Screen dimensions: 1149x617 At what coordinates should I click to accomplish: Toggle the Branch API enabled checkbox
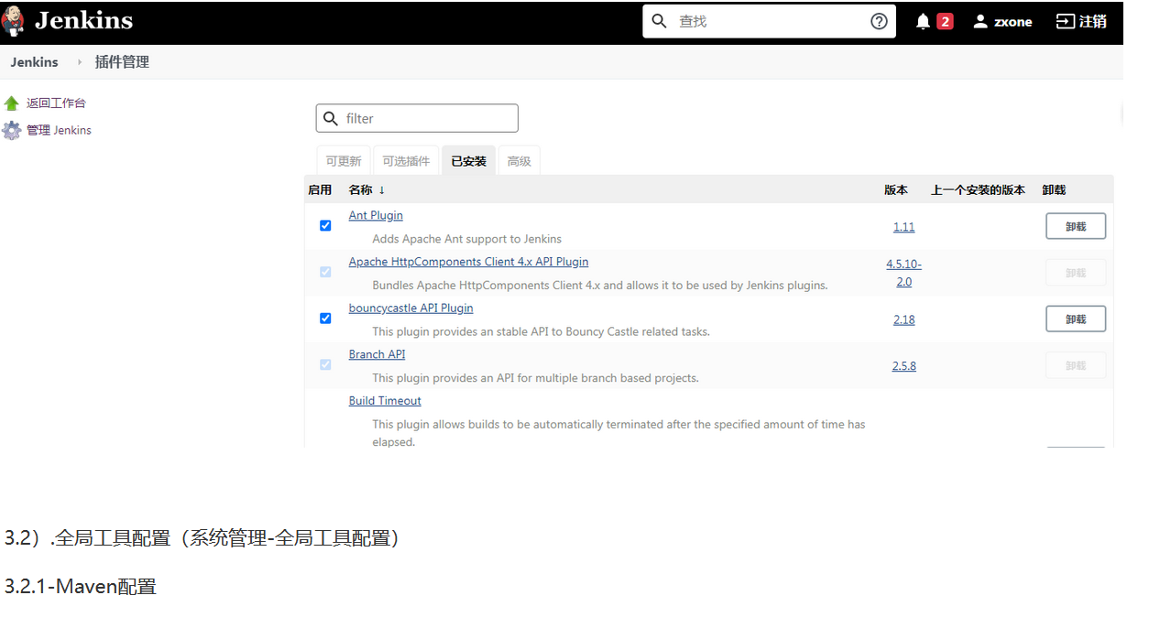[325, 364]
